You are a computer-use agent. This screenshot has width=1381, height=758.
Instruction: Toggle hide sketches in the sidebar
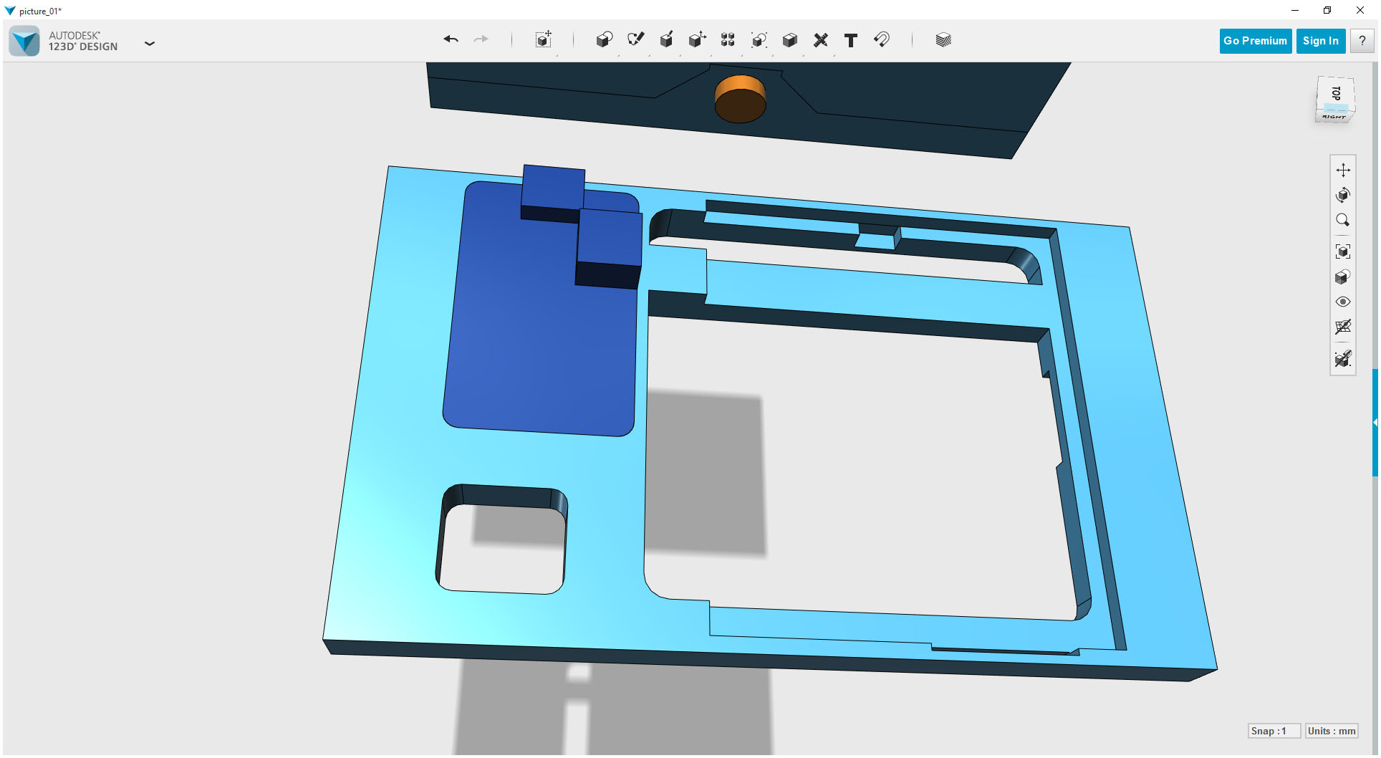point(1343,327)
